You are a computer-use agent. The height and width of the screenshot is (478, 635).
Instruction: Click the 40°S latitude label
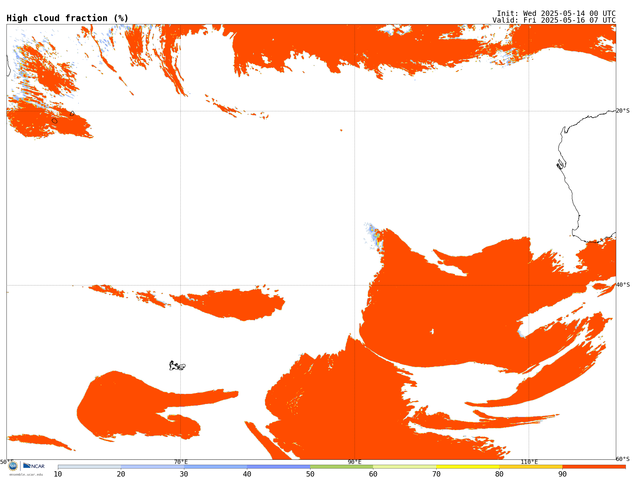click(623, 285)
